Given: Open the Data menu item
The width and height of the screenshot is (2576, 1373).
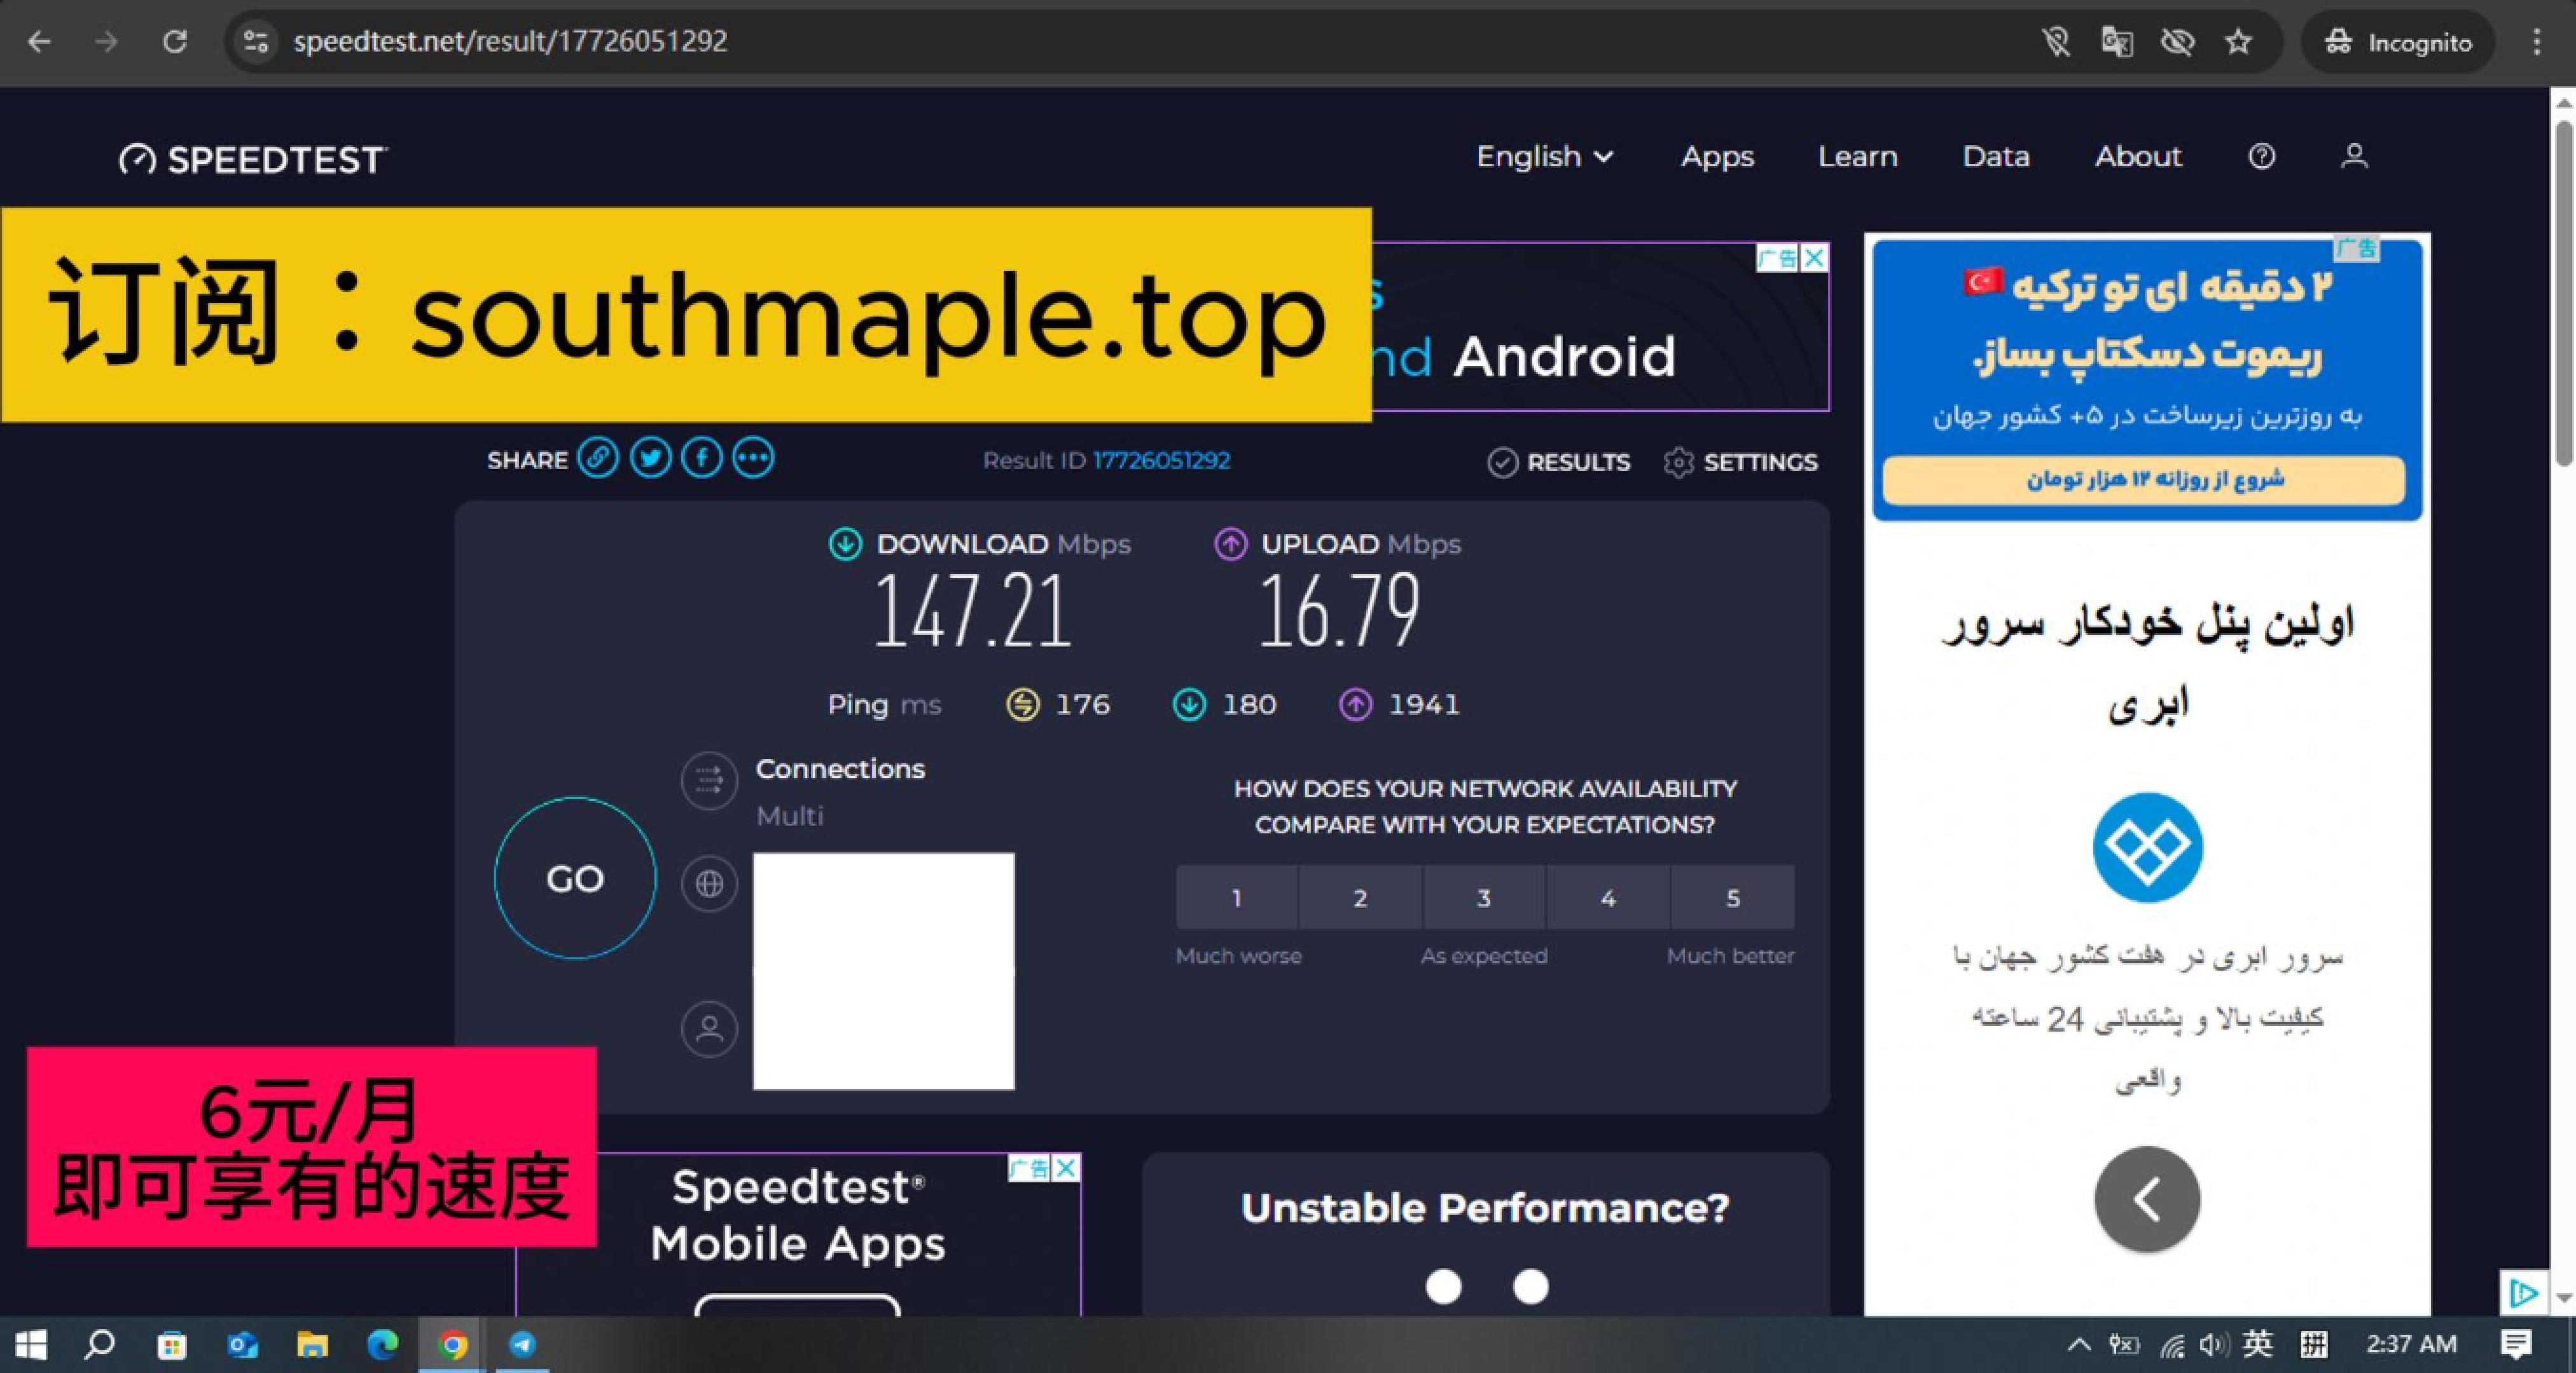Looking at the screenshot, I should pos(1996,157).
